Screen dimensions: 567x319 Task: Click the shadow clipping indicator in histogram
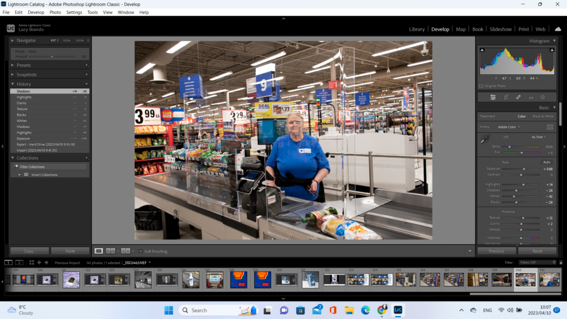coord(482,50)
